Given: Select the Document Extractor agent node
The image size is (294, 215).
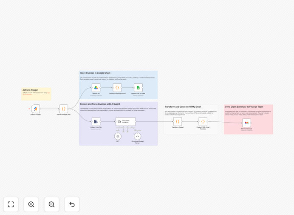Looking at the screenshot, I should (126, 122).
